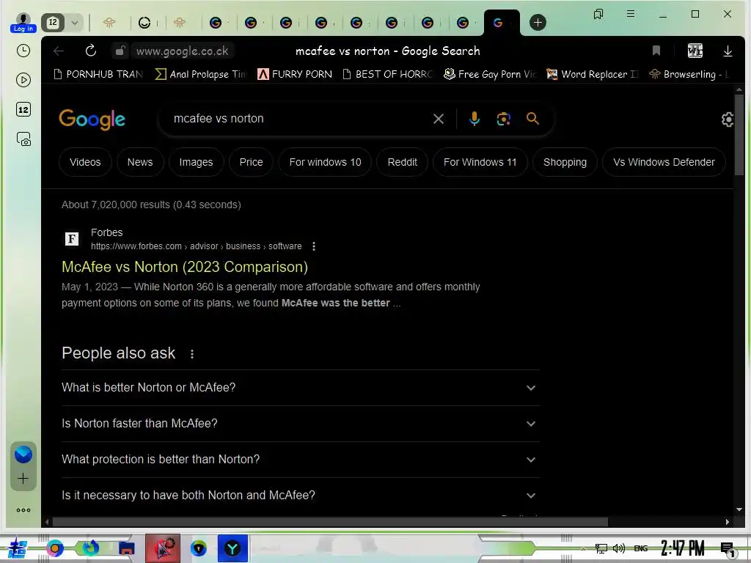751x563 pixels.
Task: Expand What is better Norton or McAfee?
Action: tap(300, 388)
